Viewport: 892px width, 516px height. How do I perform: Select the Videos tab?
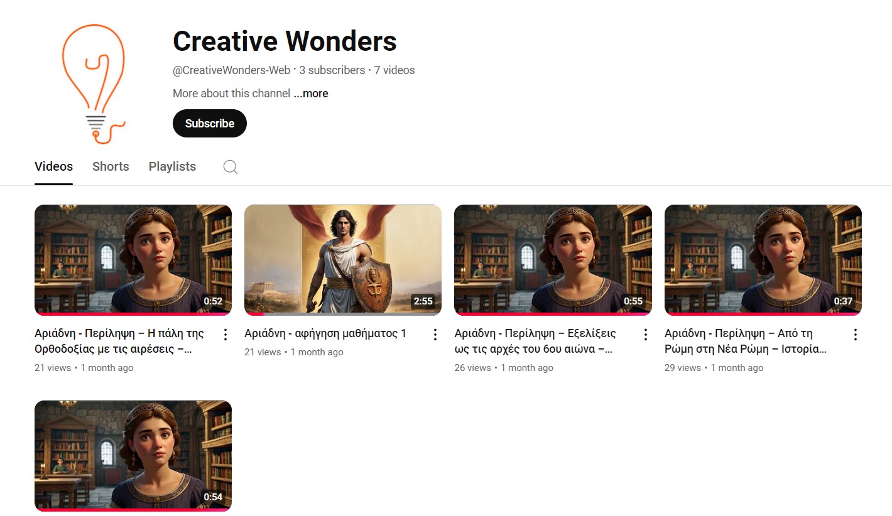click(x=53, y=166)
